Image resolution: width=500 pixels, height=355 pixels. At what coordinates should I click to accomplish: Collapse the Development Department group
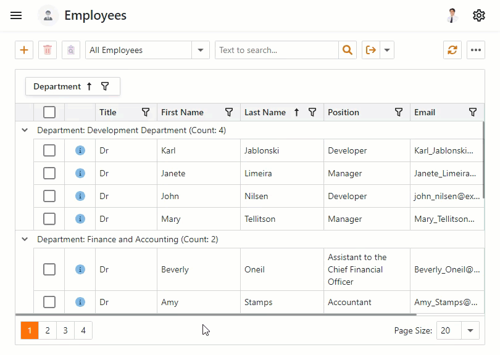25,130
